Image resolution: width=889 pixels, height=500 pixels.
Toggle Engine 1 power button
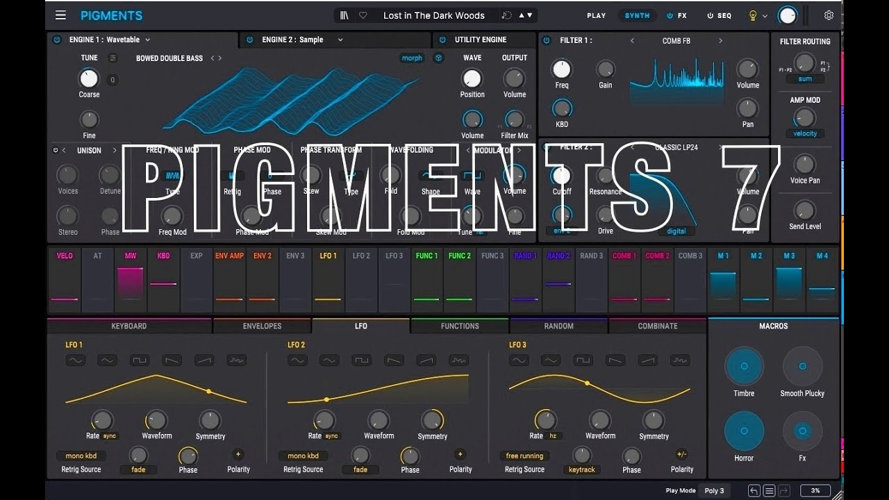pyautogui.click(x=57, y=40)
